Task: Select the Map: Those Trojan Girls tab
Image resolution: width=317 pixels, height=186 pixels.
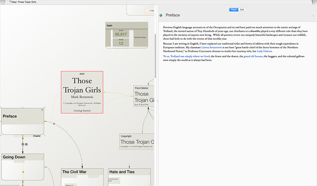Action: 24,2
